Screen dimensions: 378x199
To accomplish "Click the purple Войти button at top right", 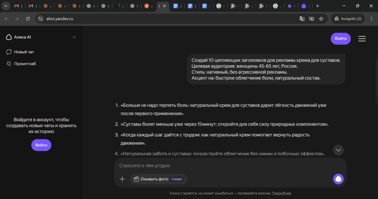I will coord(340,38).
